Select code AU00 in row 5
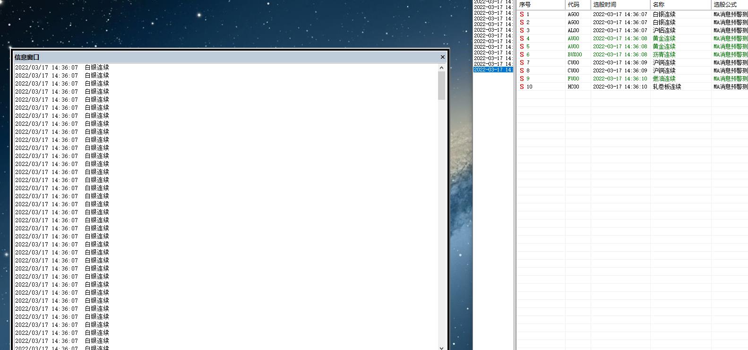Image resolution: width=748 pixels, height=350 pixels. coord(573,46)
